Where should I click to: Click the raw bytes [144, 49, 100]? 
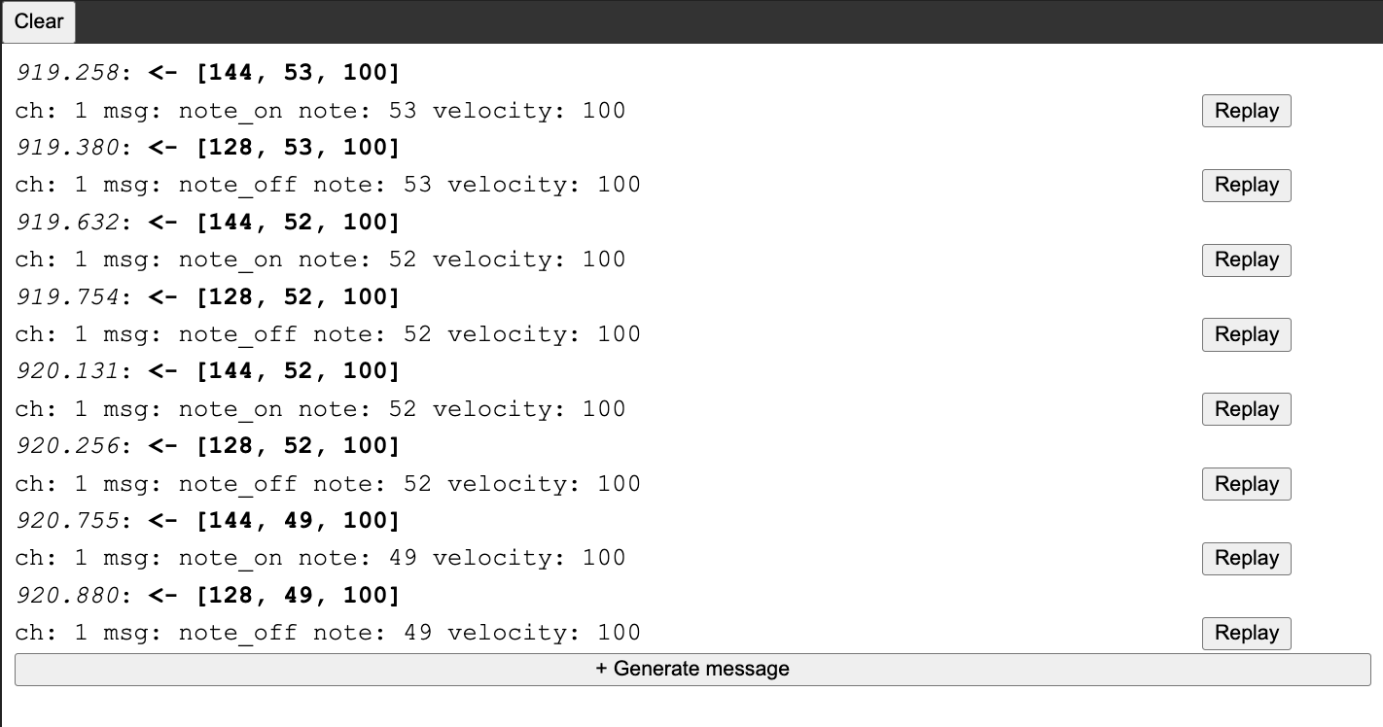298,521
